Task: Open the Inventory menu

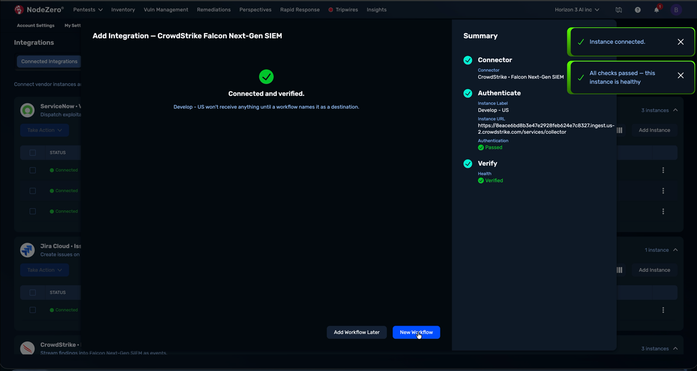Action: [x=123, y=10]
